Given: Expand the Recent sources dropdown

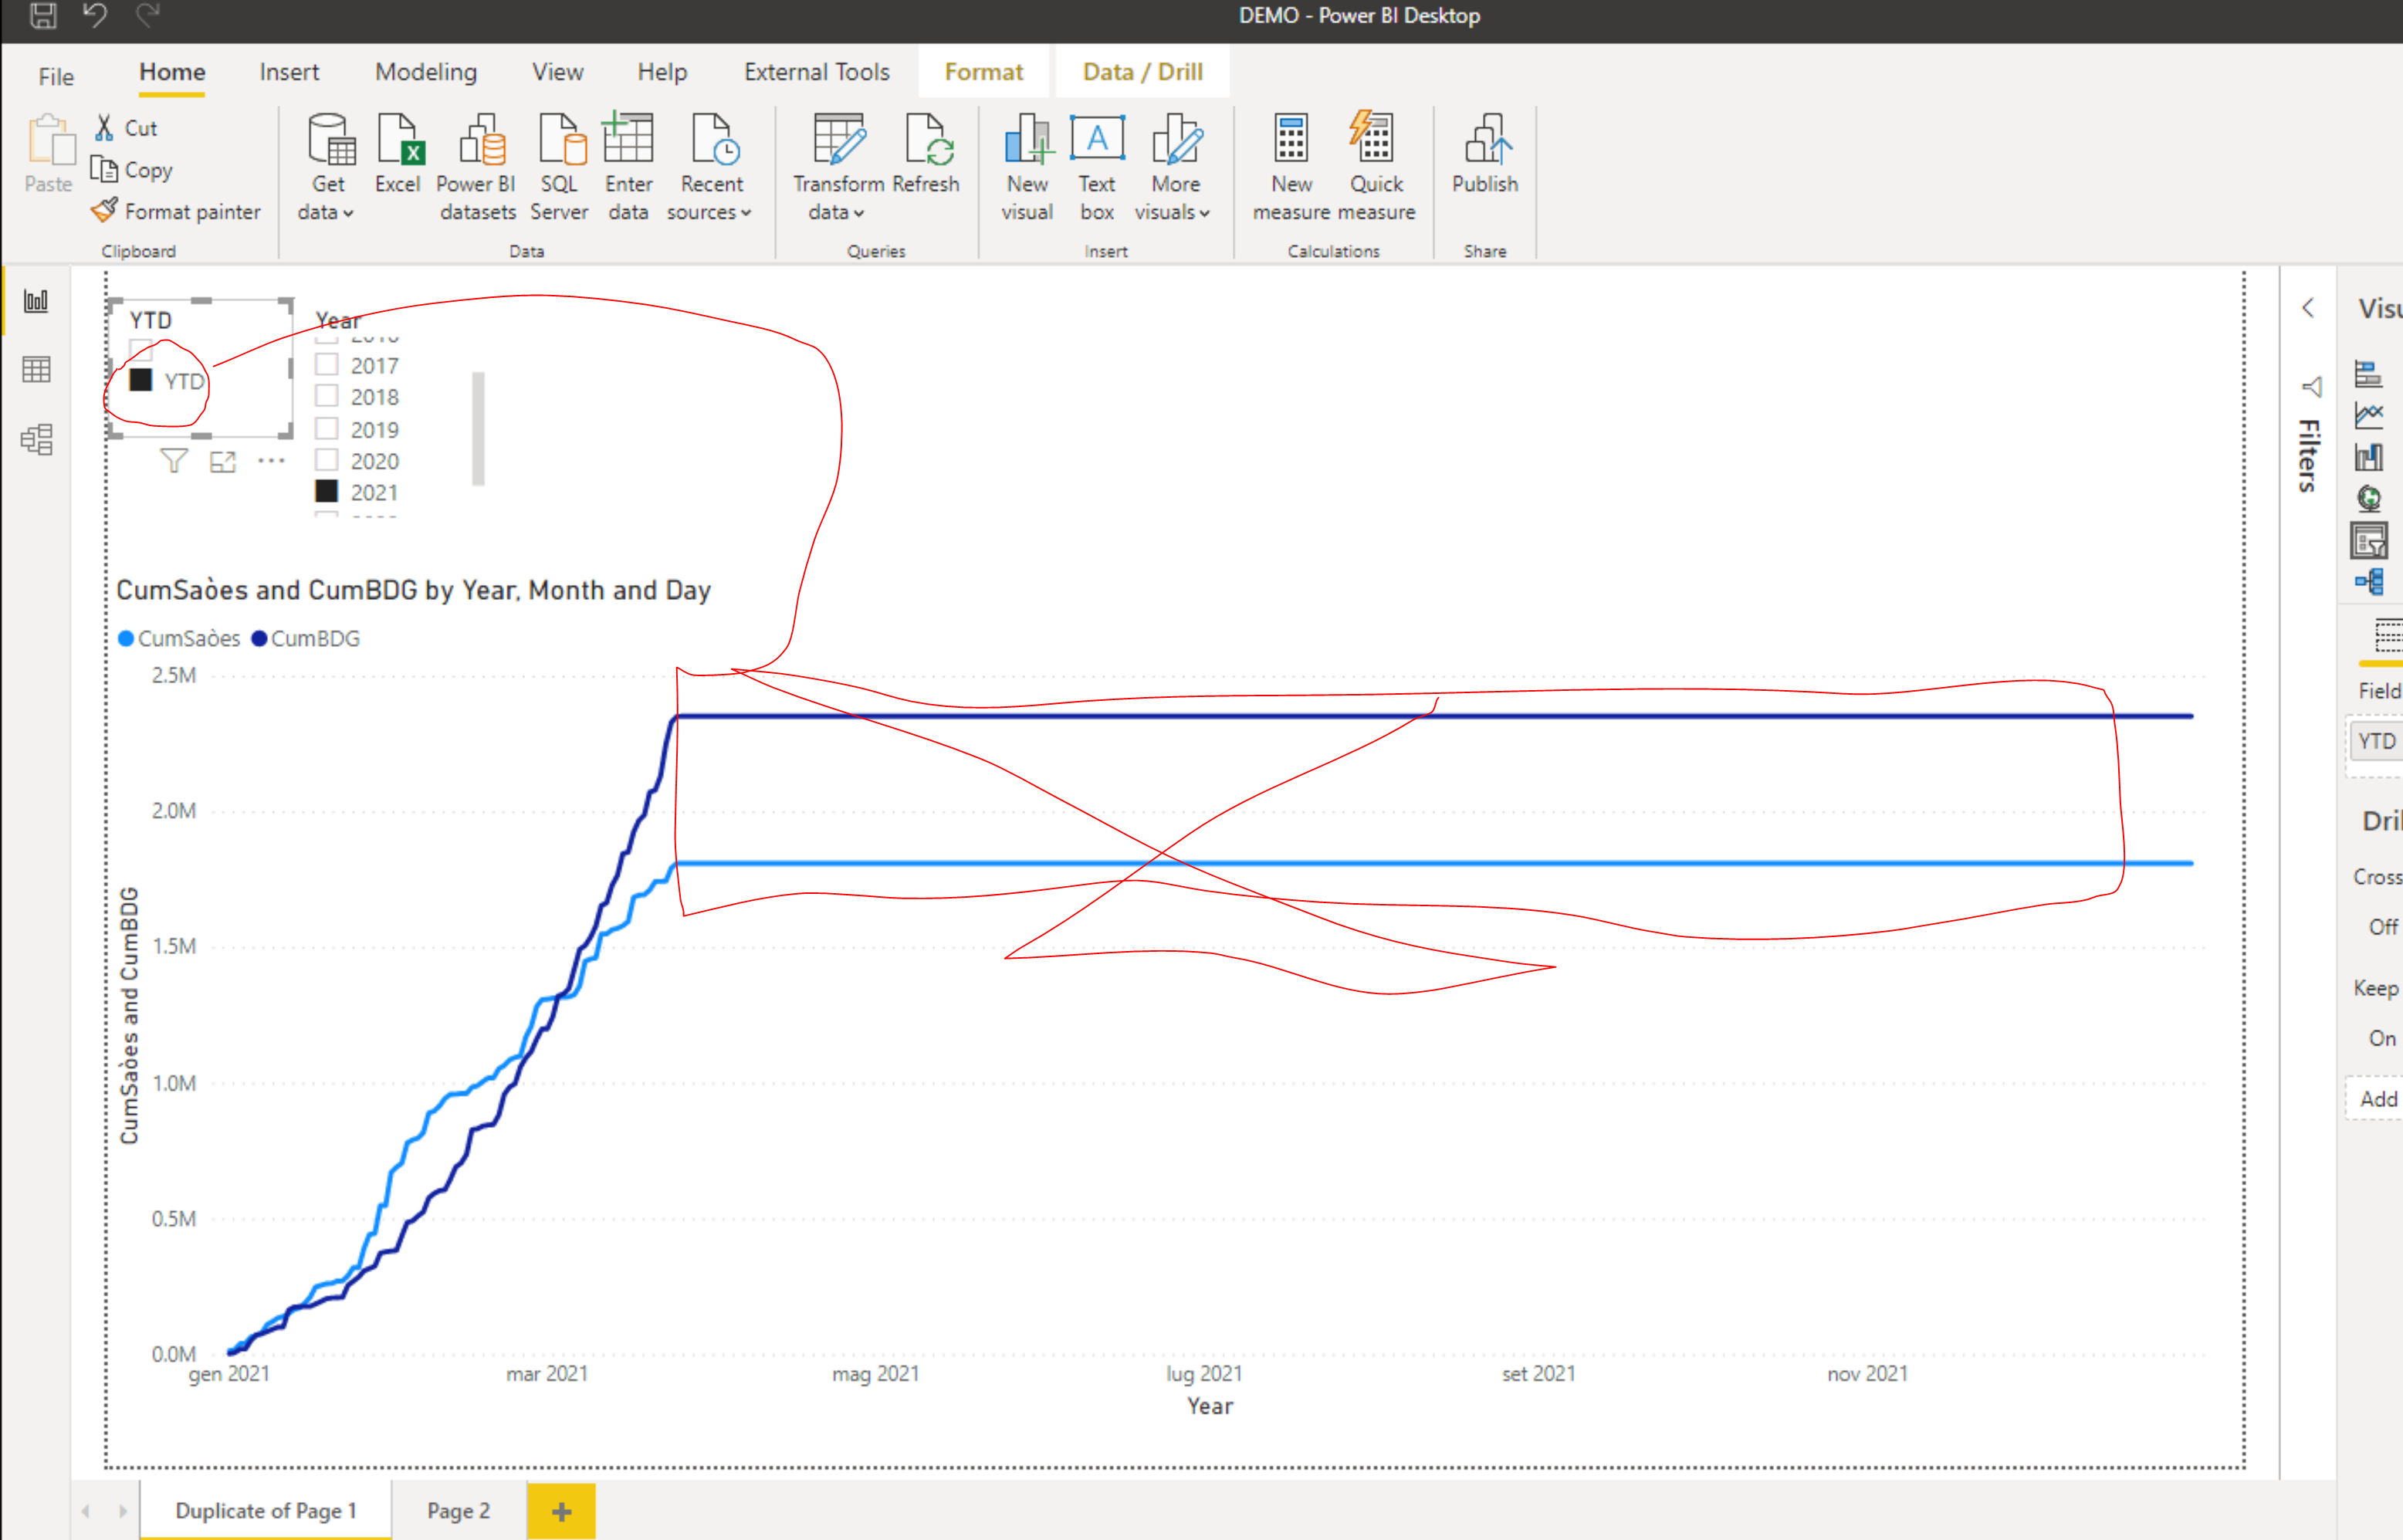Looking at the screenshot, I should click(711, 167).
